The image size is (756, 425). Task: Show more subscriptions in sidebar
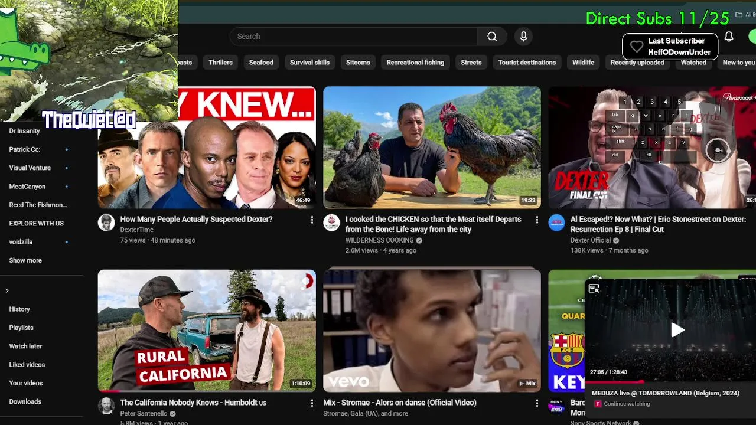(25, 260)
